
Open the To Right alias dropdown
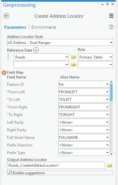[x=84, y=114]
